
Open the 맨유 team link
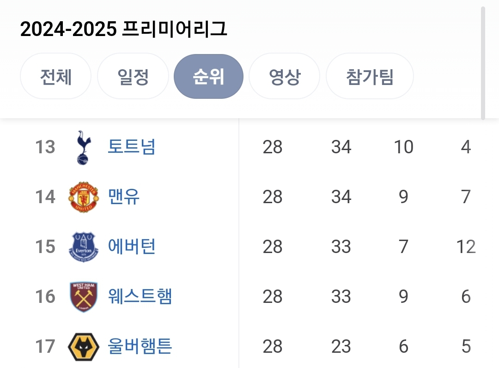pyautogui.click(x=124, y=197)
